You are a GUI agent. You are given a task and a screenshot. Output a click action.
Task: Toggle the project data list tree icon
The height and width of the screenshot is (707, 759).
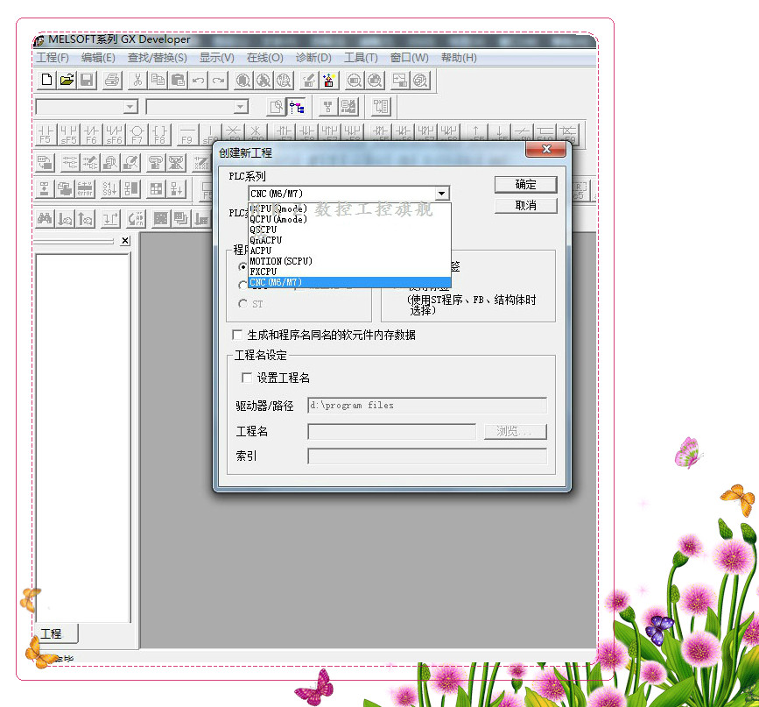pos(297,107)
